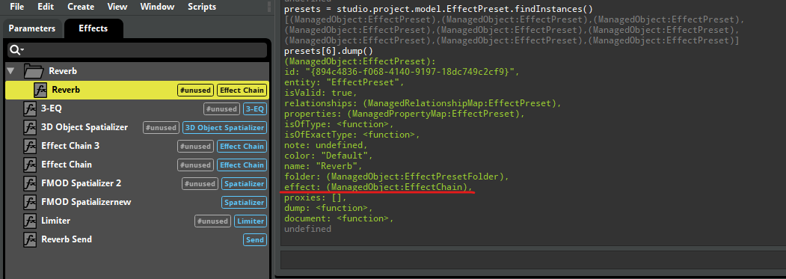
Task: Select the Effects tab
Action: [93, 28]
